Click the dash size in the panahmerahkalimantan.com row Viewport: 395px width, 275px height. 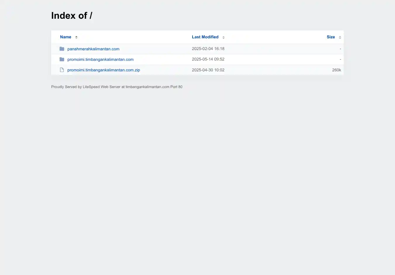[x=340, y=49]
